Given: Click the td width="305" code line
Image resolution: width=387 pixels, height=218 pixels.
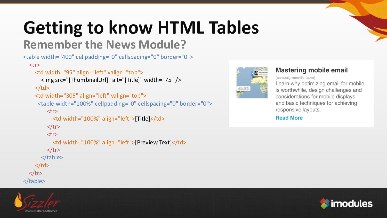Looking at the screenshot, I should (91, 96).
